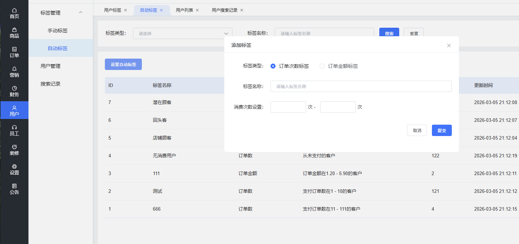Select 订单金额标签 radio option
This screenshot has width=519, height=244.
322,66
